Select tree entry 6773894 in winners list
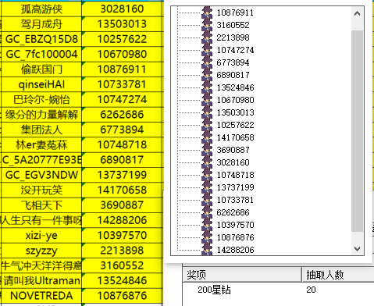 tap(233, 62)
